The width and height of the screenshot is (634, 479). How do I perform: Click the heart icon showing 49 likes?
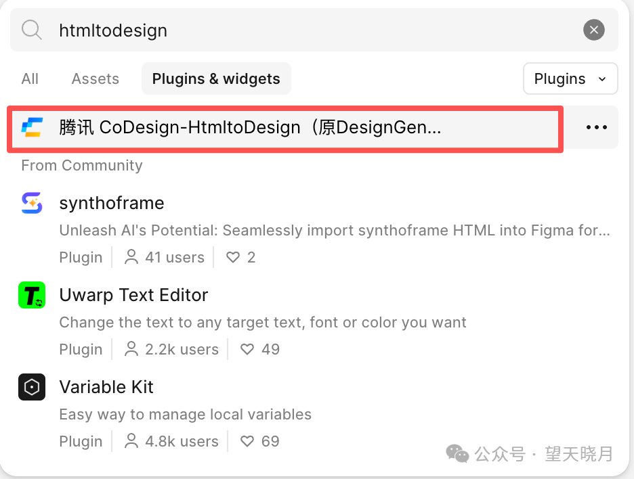(247, 350)
